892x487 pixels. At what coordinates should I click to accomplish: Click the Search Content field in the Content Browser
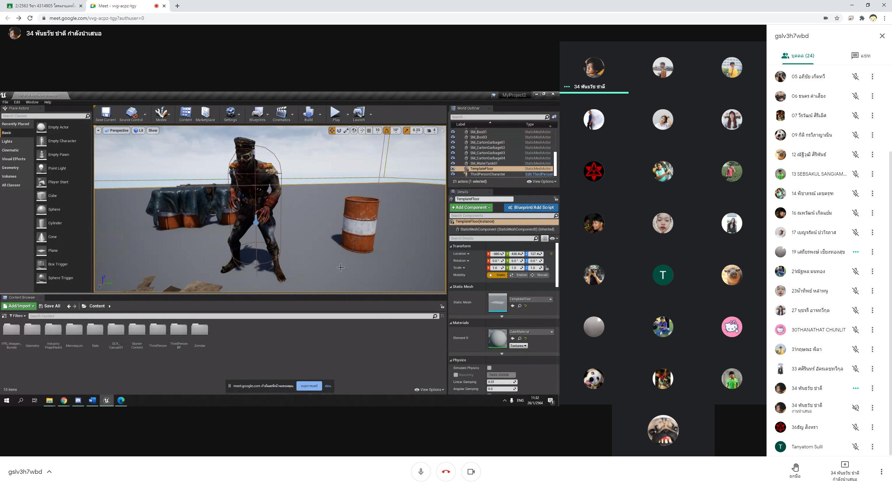(x=233, y=316)
